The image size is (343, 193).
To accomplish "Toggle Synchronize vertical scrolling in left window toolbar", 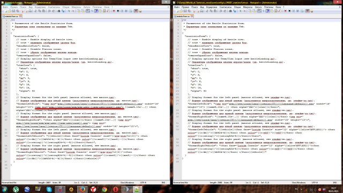I will 78,11.
